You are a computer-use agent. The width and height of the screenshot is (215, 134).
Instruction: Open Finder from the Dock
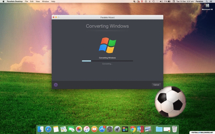41,129
